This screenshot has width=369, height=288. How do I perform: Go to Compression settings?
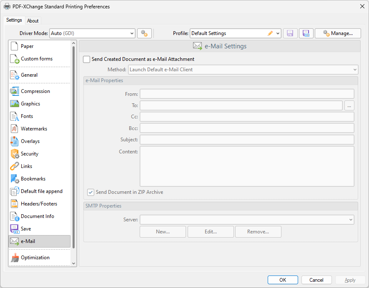coord(39,91)
